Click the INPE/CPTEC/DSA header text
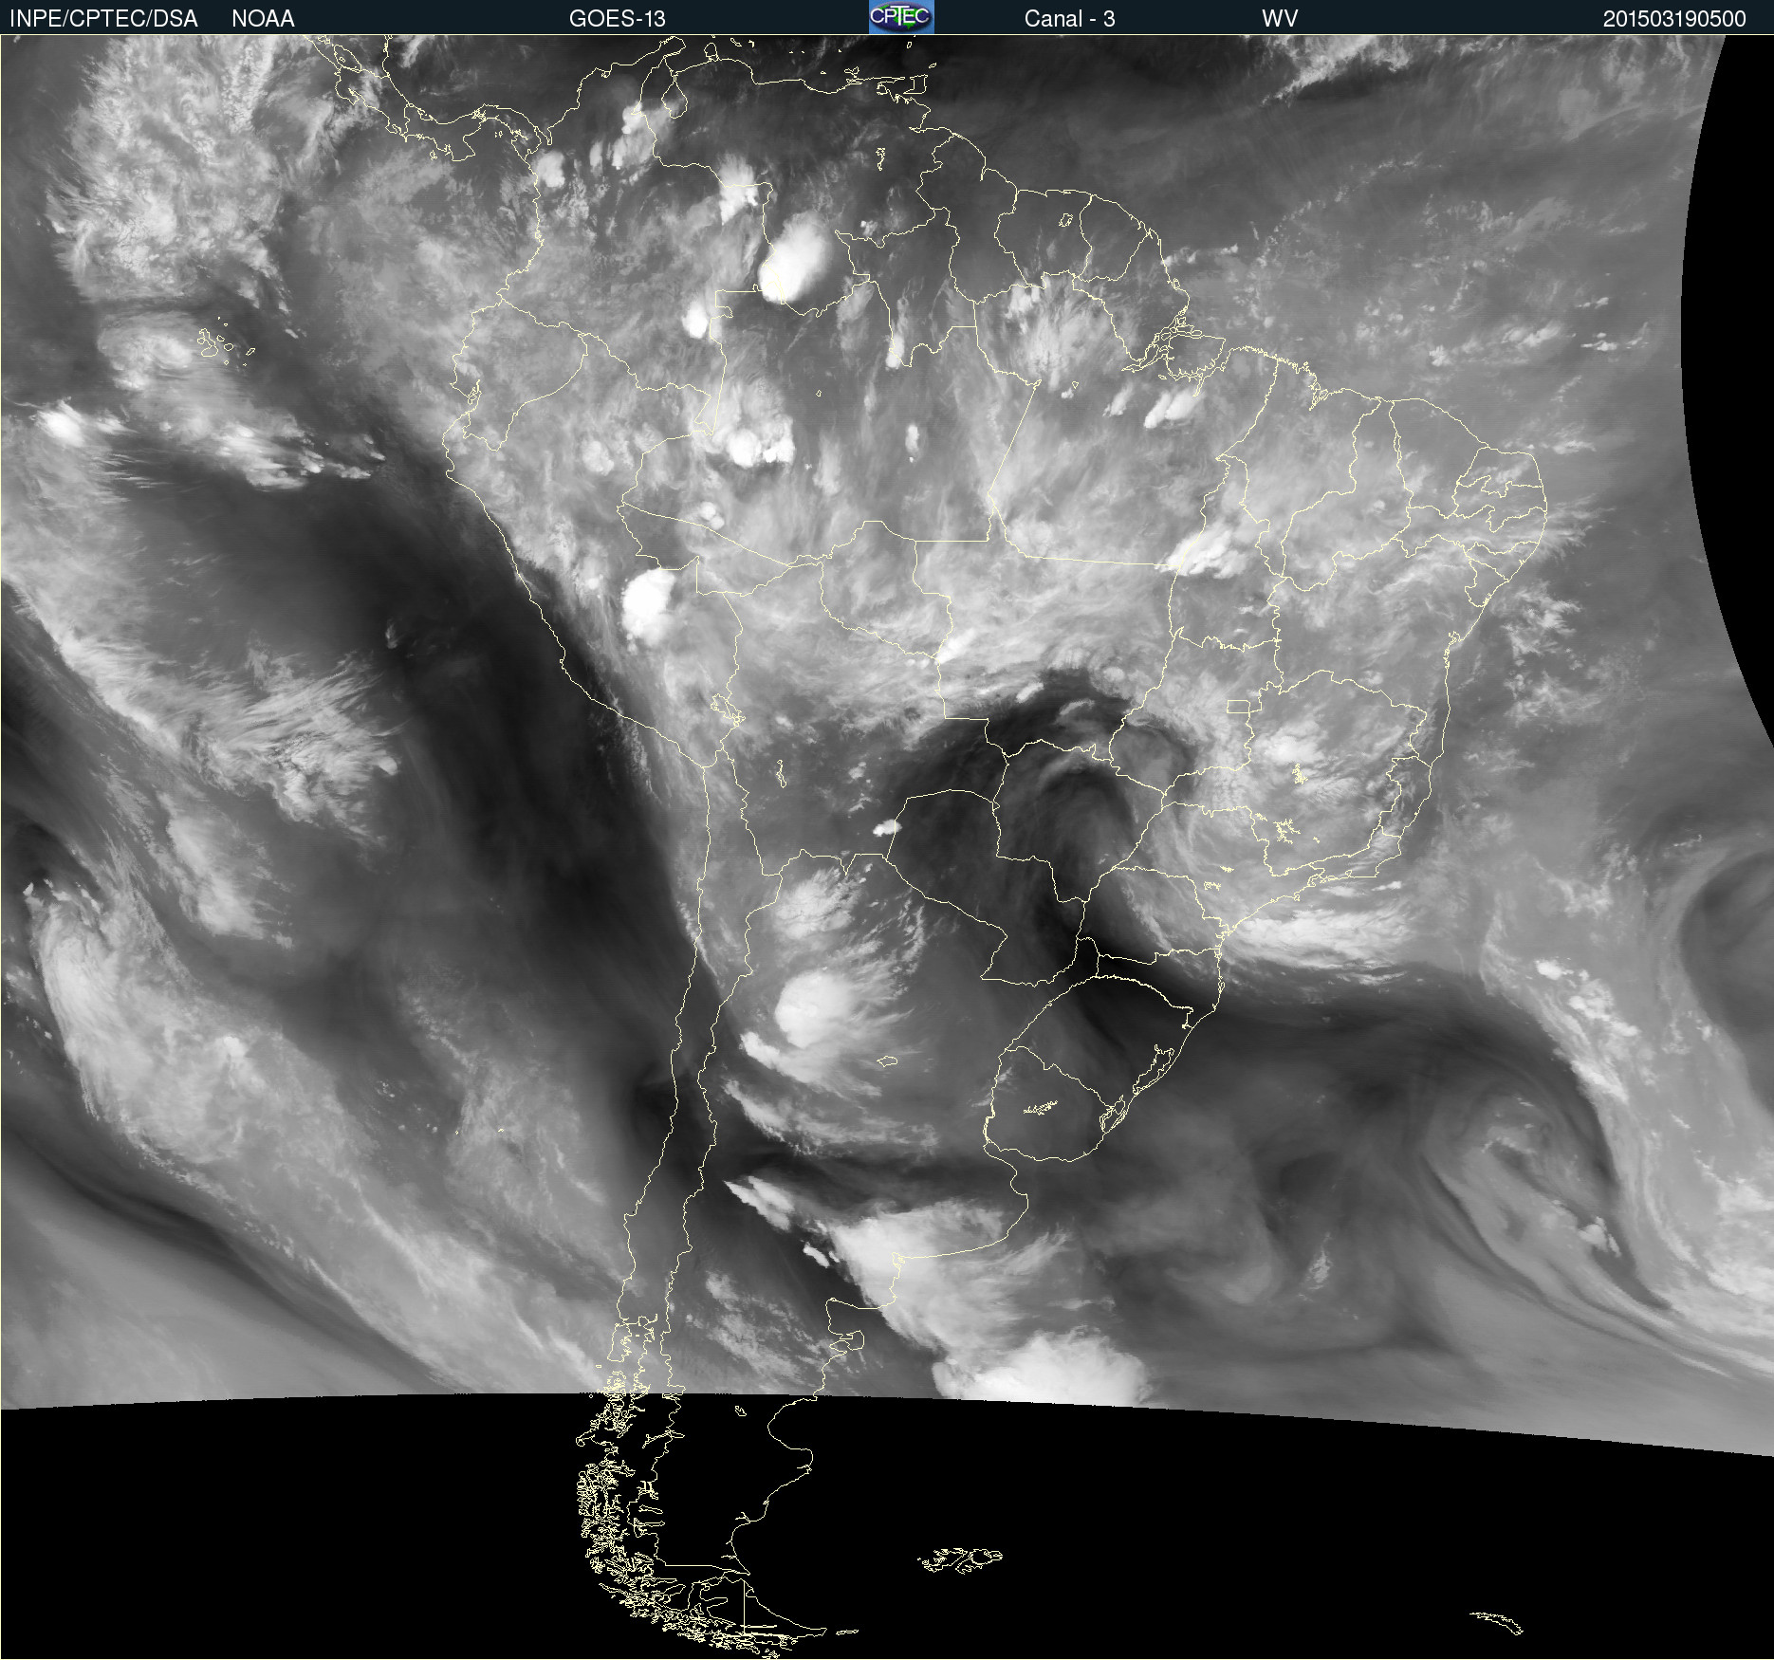1774x1660 pixels. click(103, 19)
